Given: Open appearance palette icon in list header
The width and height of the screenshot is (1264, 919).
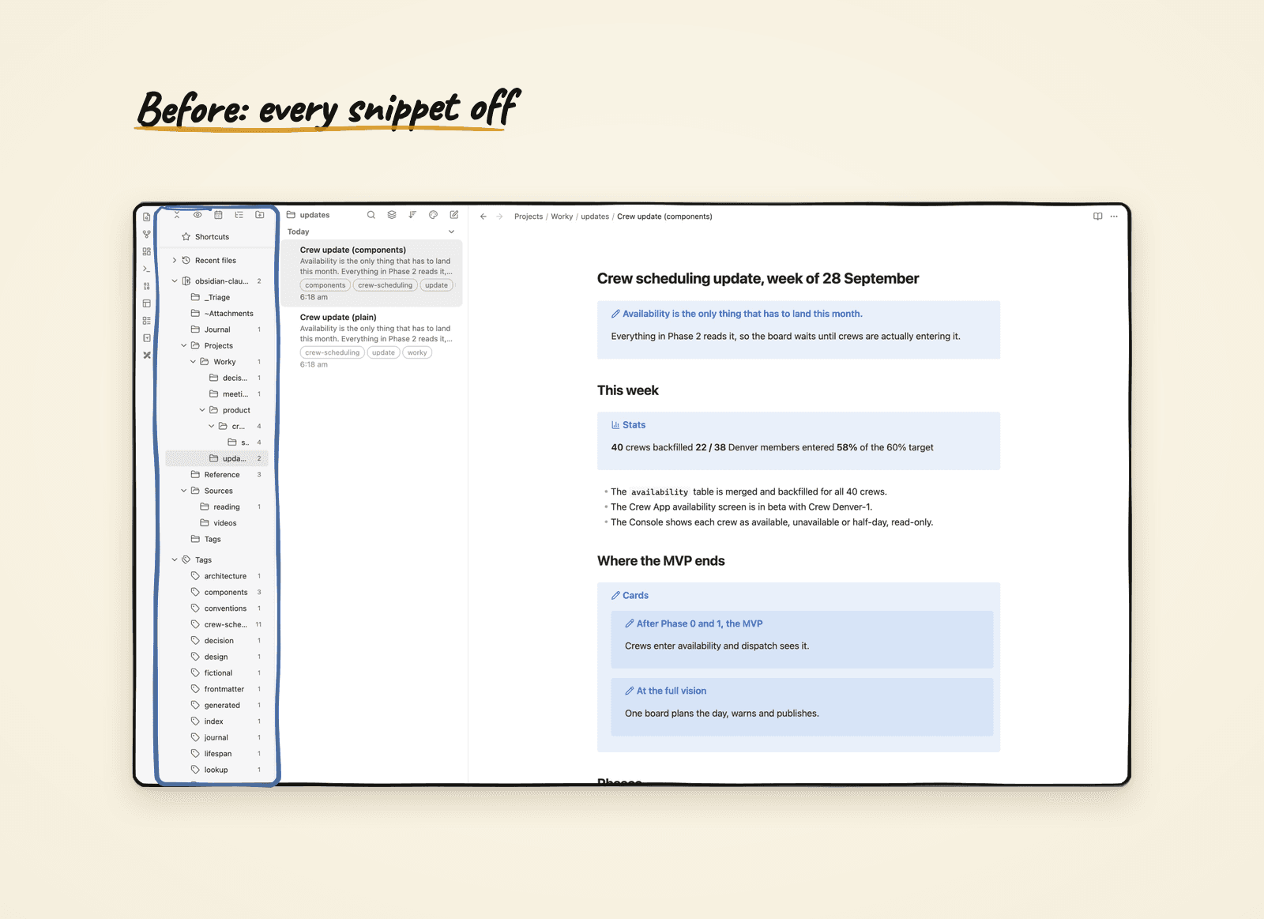Looking at the screenshot, I should click(x=433, y=215).
